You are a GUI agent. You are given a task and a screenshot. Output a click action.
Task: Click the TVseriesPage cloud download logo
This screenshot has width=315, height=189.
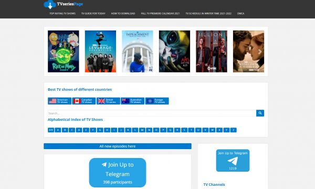[63, 4]
